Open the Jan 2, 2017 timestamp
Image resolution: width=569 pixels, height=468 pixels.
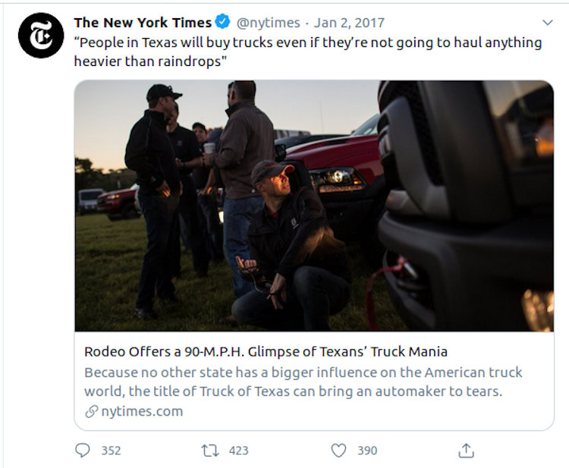(349, 23)
